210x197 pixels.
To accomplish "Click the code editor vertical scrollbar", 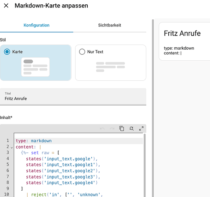I will 144,165.
